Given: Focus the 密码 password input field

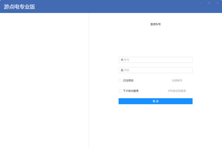Looking at the screenshot, I should (157, 70).
